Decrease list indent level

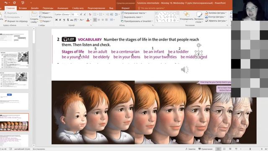click(108, 14)
